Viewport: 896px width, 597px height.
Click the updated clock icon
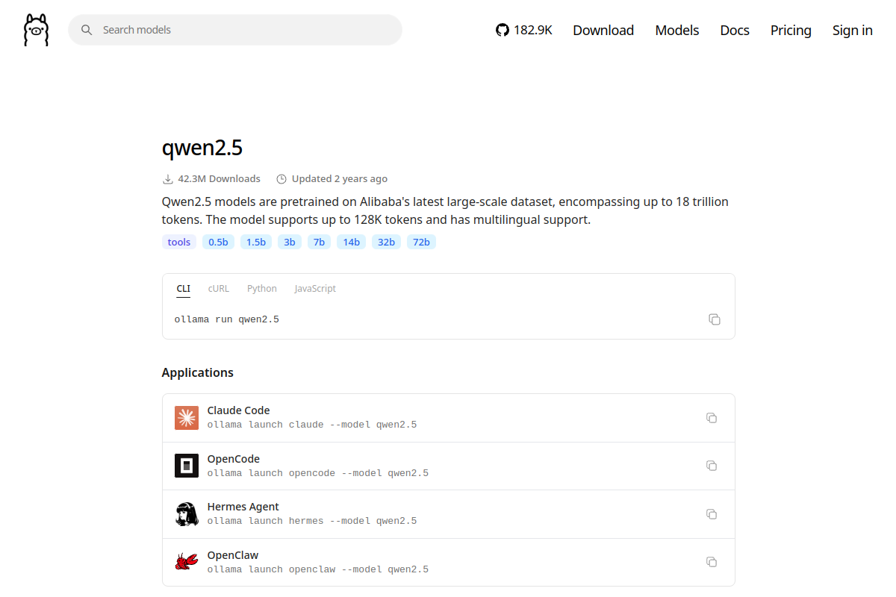coord(281,179)
